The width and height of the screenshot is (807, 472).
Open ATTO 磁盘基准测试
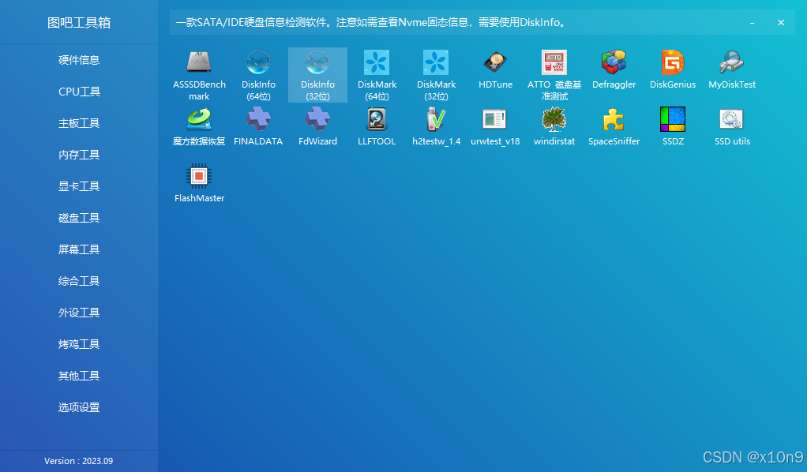pyautogui.click(x=554, y=75)
